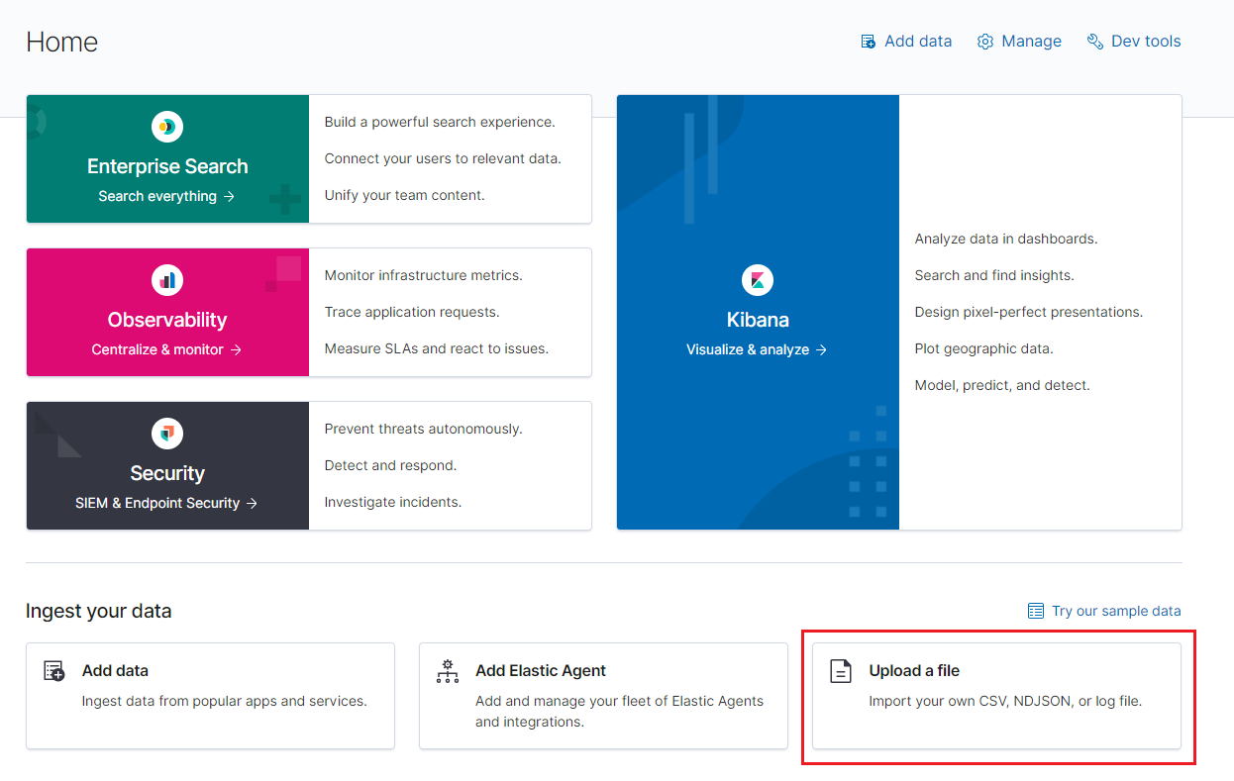Open the Add Elastic Agent card
The width and height of the screenshot is (1234, 781).
tap(603, 696)
